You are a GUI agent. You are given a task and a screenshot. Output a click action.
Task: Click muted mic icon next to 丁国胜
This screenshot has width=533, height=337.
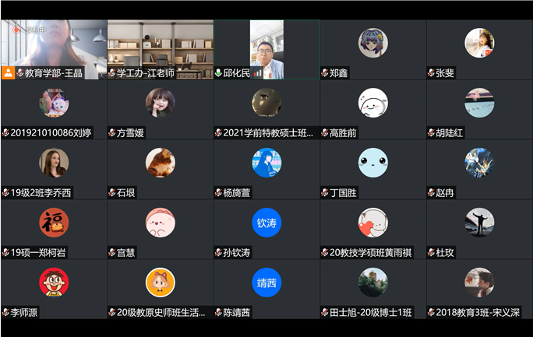325,193
